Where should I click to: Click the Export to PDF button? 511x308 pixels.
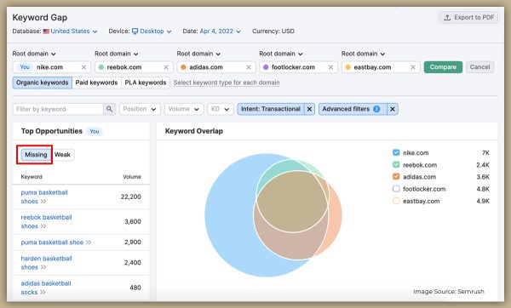(469, 18)
